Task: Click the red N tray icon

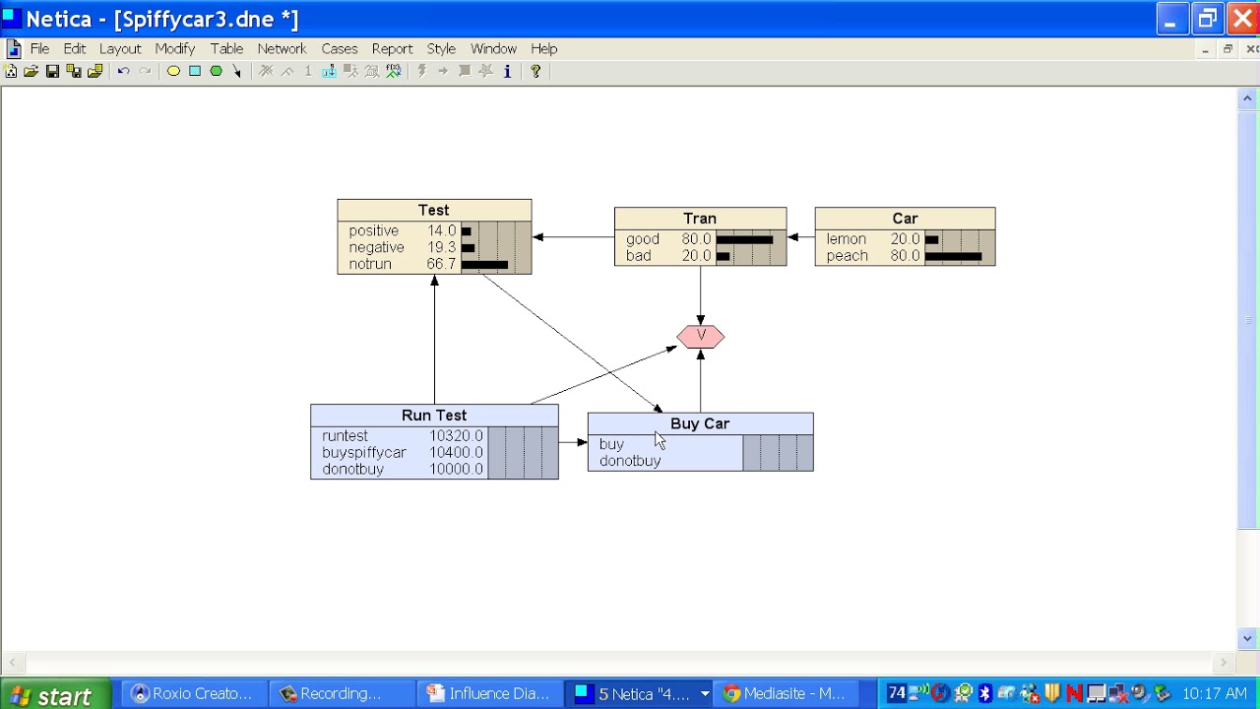Action: (1074, 693)
